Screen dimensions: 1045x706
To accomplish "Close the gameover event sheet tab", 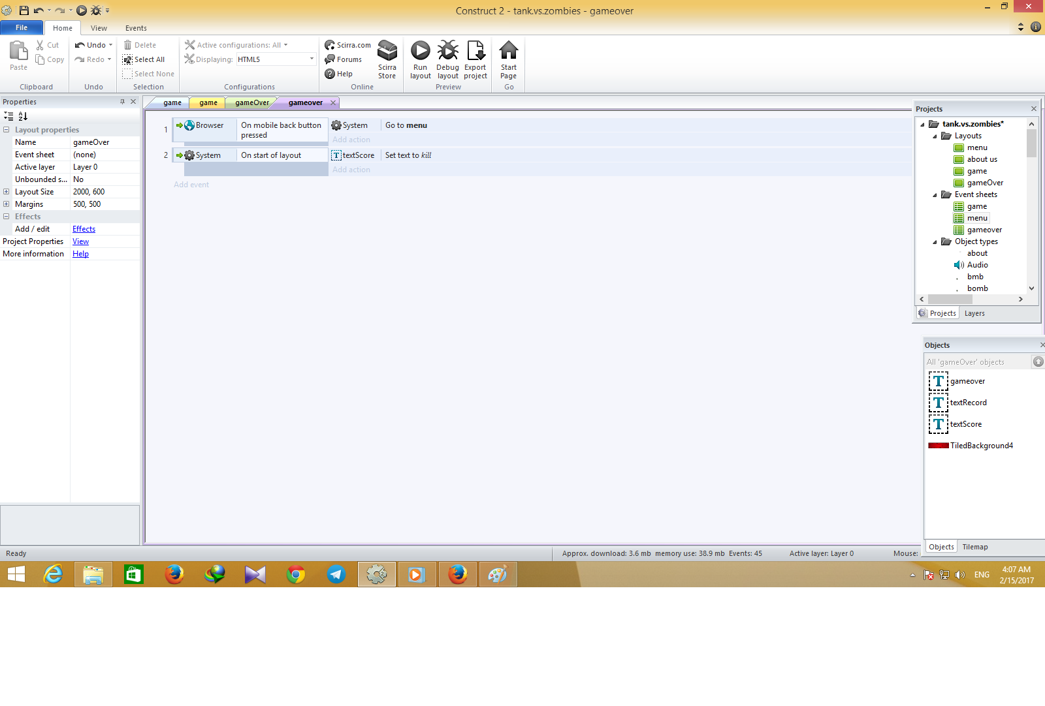I will pos(333,102).
